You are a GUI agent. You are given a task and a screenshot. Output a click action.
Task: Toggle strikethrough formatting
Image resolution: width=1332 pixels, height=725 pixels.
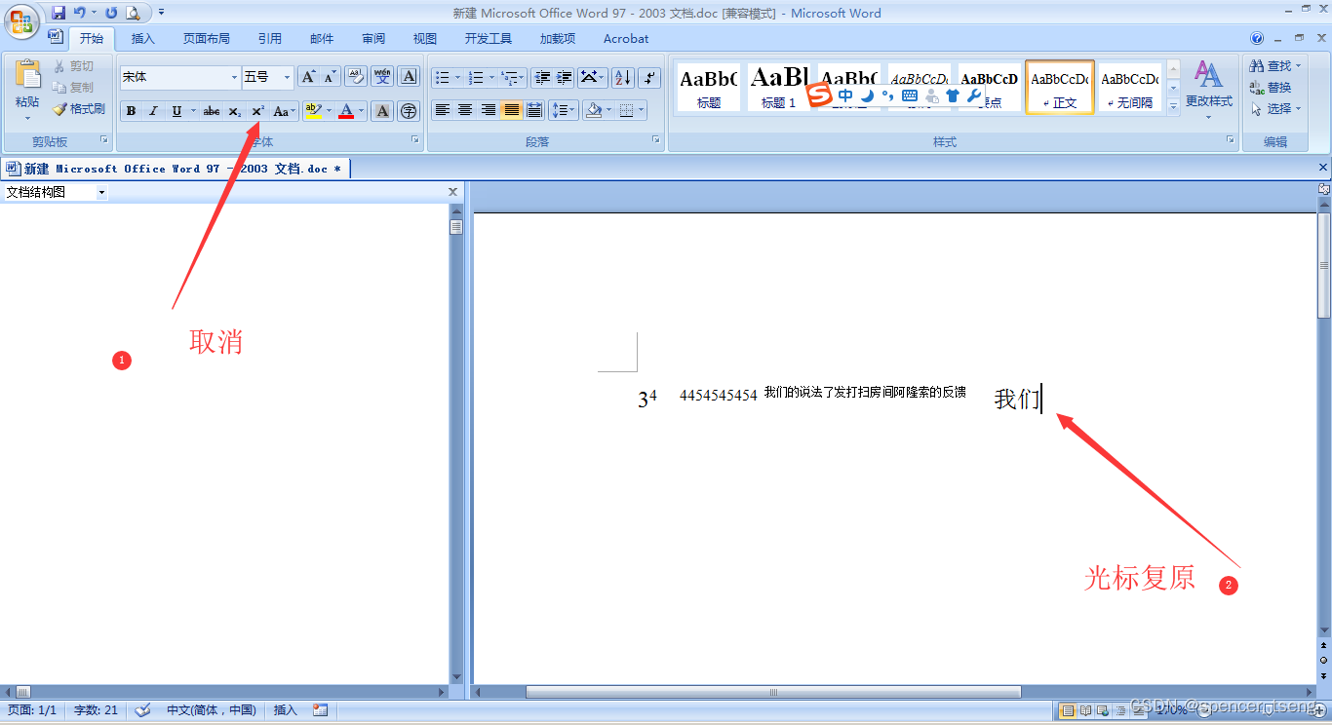pos(212,111)
